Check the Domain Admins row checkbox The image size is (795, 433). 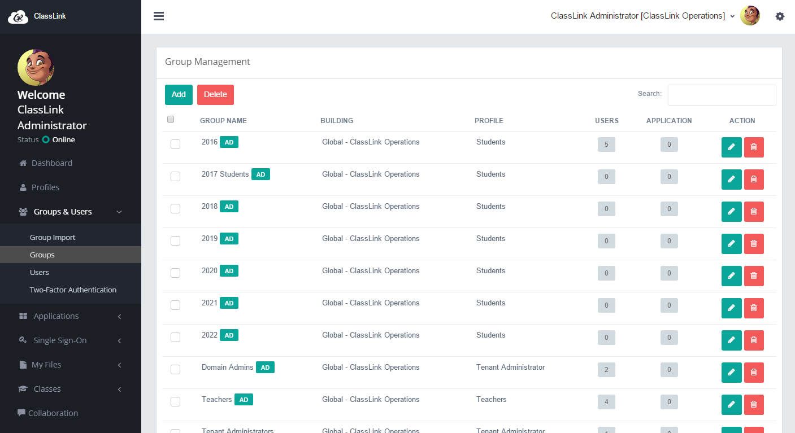tap(175, 369)
